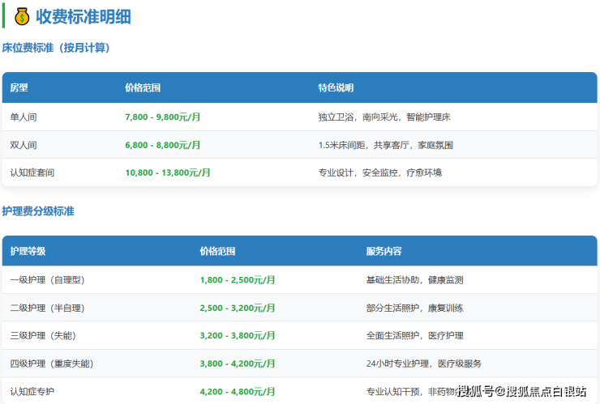Click the money bag icon in heading
600x404 pixels.
pos(22,16)
